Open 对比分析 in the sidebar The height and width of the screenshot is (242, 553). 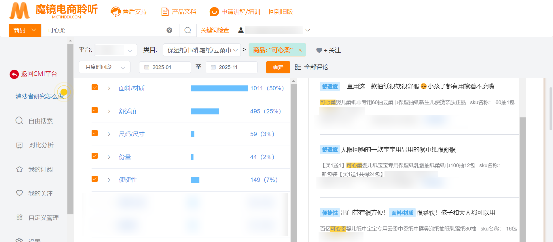(41, 145)
